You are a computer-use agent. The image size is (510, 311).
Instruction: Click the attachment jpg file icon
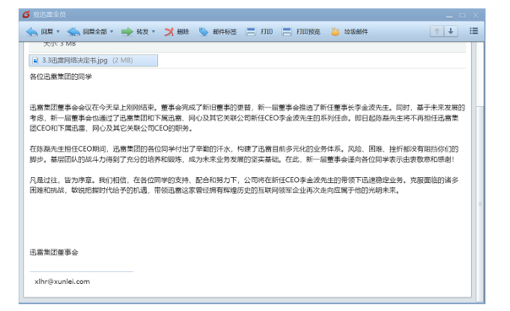[35, 61]
